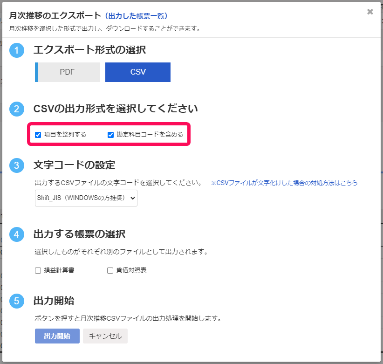Uncheck 勘定科目コードを含める checkbox
The height and width of the screenshot is (364, 383).
tap(110, 135)
